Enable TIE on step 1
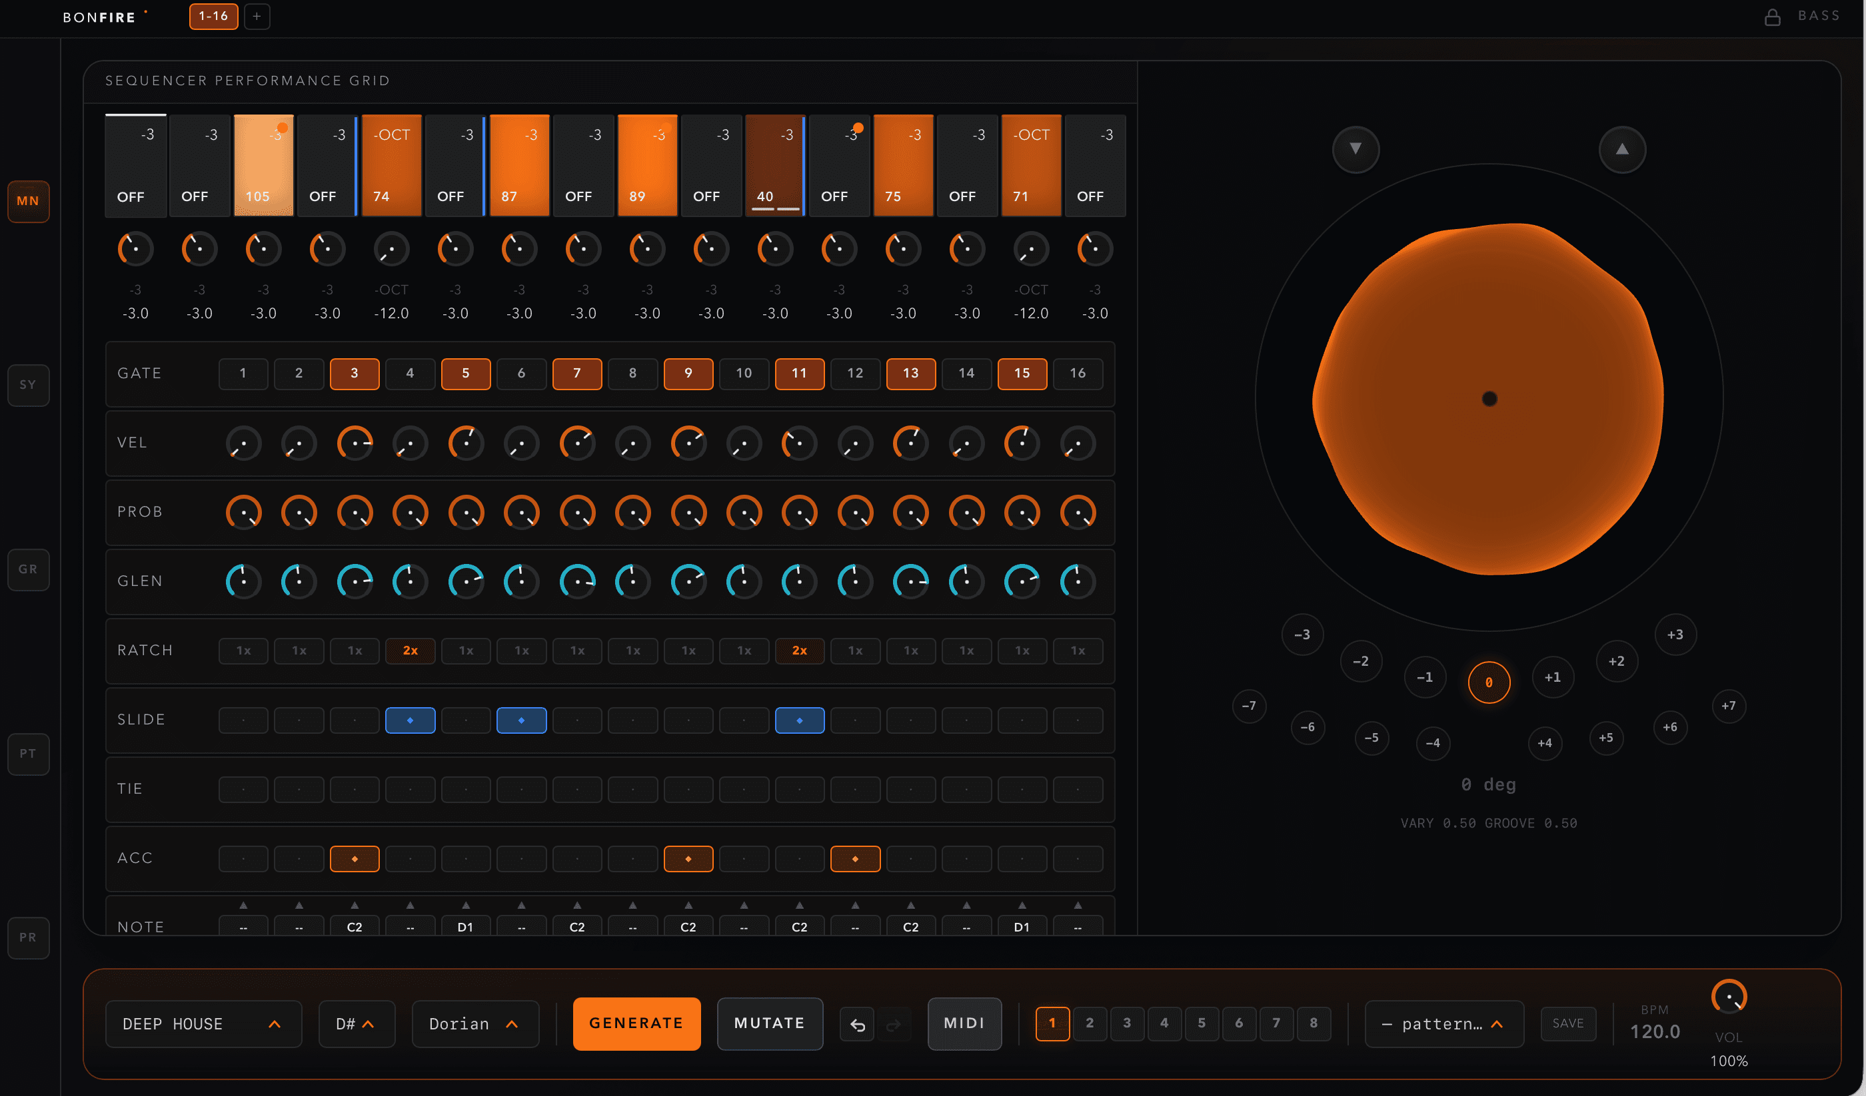 244,790
